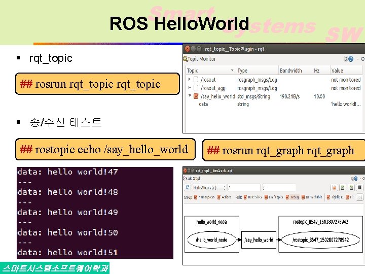This screenshot has width=365, height=274.
Task: Click the save as DOT icon in rqt_graph
Action: coord(334,188)
